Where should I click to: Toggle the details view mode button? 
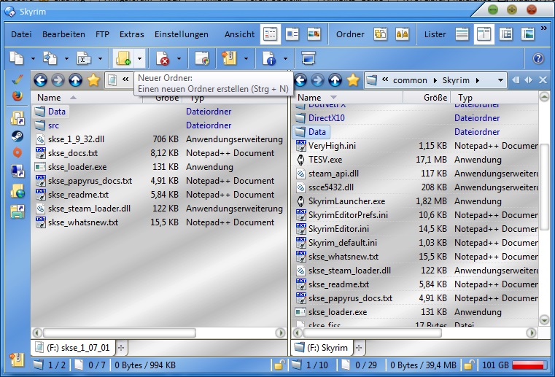click(271, 34)
